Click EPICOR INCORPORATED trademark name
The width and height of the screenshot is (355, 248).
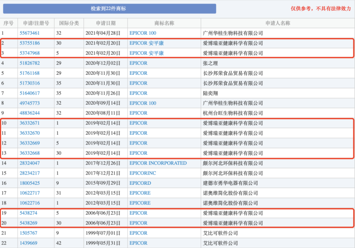tap(158, 163)
